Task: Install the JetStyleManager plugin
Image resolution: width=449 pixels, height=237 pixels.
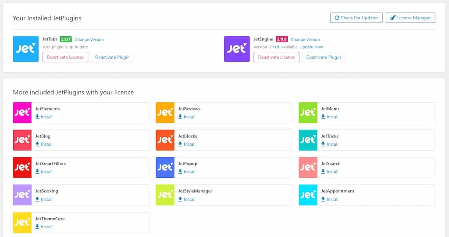Action: coord(187,199)
